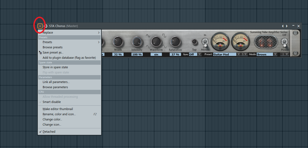Viewport: 308px width, 148px height.
Task: Click the Waveform sin value field
Action: (x=156, y=55)
